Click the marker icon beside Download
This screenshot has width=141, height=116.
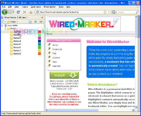(49, 49)
